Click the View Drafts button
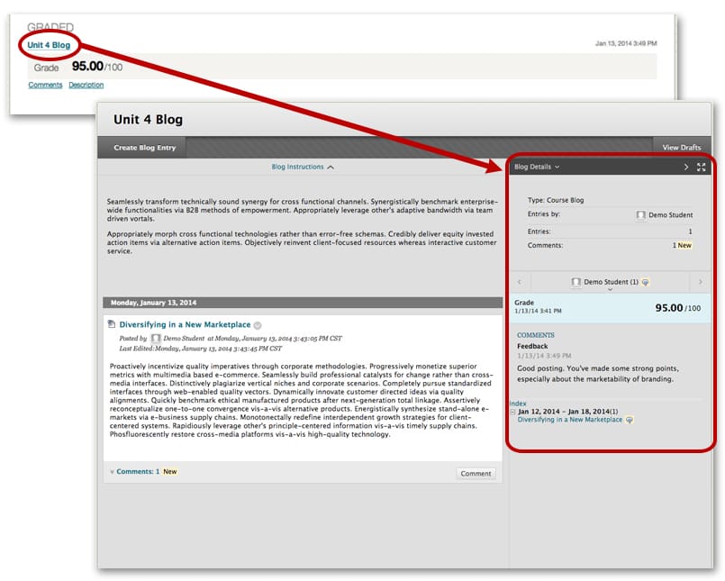Viewport: 725px width, 581px height. pyautogui.click(x=682, y=148)
